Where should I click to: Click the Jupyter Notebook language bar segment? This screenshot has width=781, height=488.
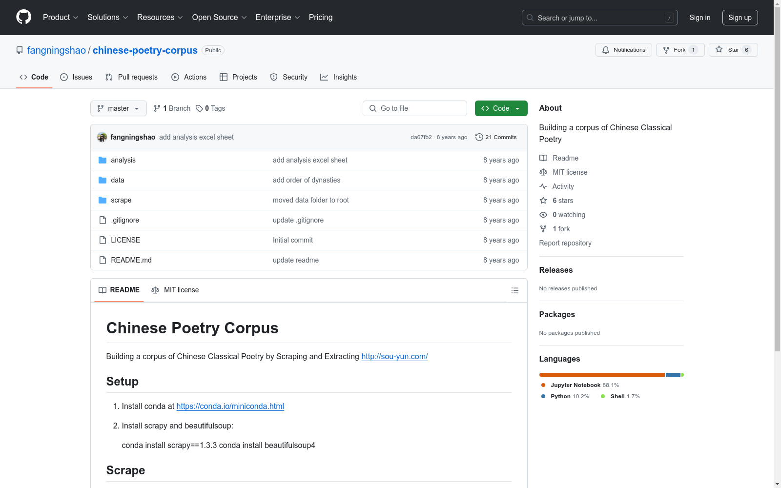coord(602,375)
